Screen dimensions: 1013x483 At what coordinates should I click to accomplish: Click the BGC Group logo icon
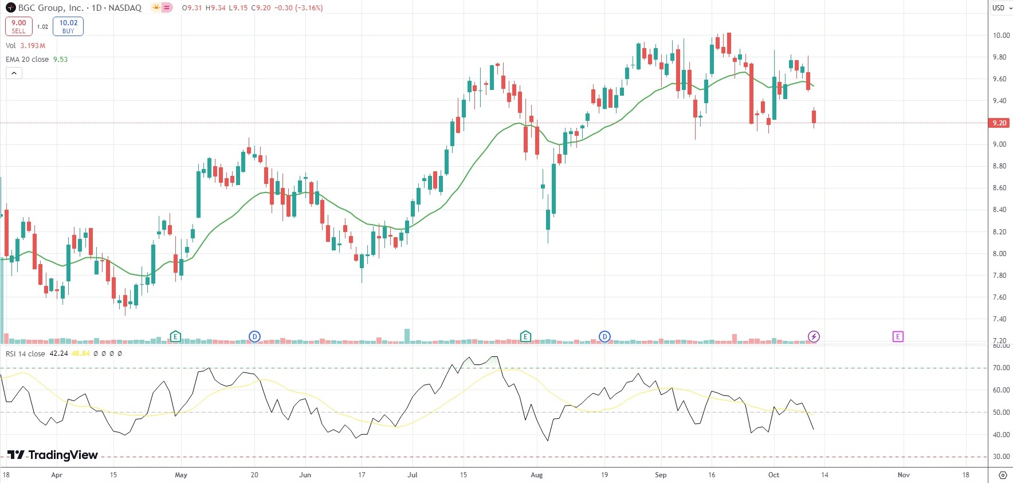click(10, 8)
